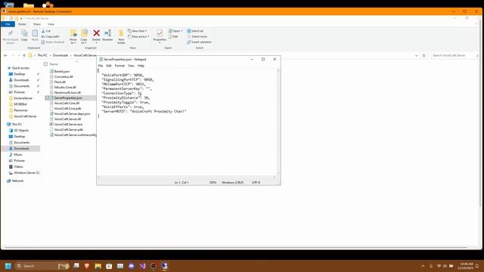Image resolution: width=484 pixels, height=272 pixels.
Task: Switch to the Explorer View ribbon tab
Action: tap(51, 24)
